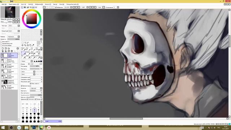Select the eyedropper color picker tool
231x130 pixels.
pos(33,45)
